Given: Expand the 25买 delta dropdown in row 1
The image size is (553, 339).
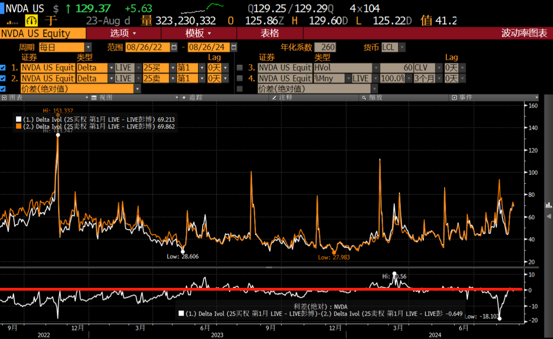Looking at the screenshot, I should [x=172, y=68].
